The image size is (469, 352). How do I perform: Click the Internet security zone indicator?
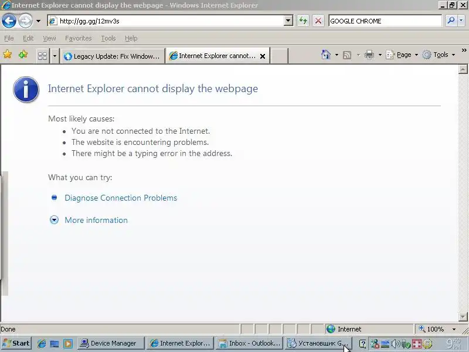(369, 329)
